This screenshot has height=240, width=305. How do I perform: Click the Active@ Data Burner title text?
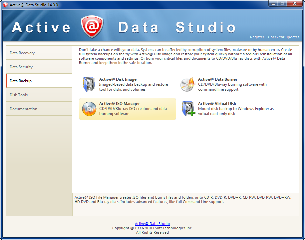(x=218, y=79)
